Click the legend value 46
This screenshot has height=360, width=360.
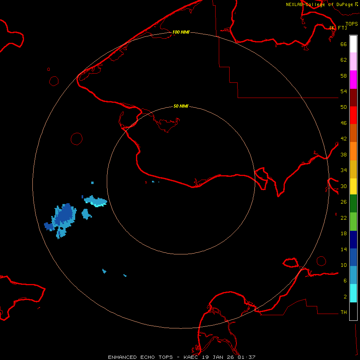344,123
